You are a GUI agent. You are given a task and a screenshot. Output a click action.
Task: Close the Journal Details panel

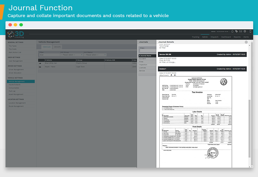(246, 42)
